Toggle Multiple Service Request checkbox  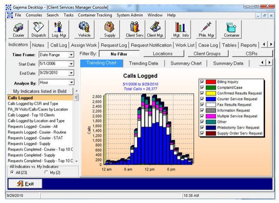pos(202,116)
